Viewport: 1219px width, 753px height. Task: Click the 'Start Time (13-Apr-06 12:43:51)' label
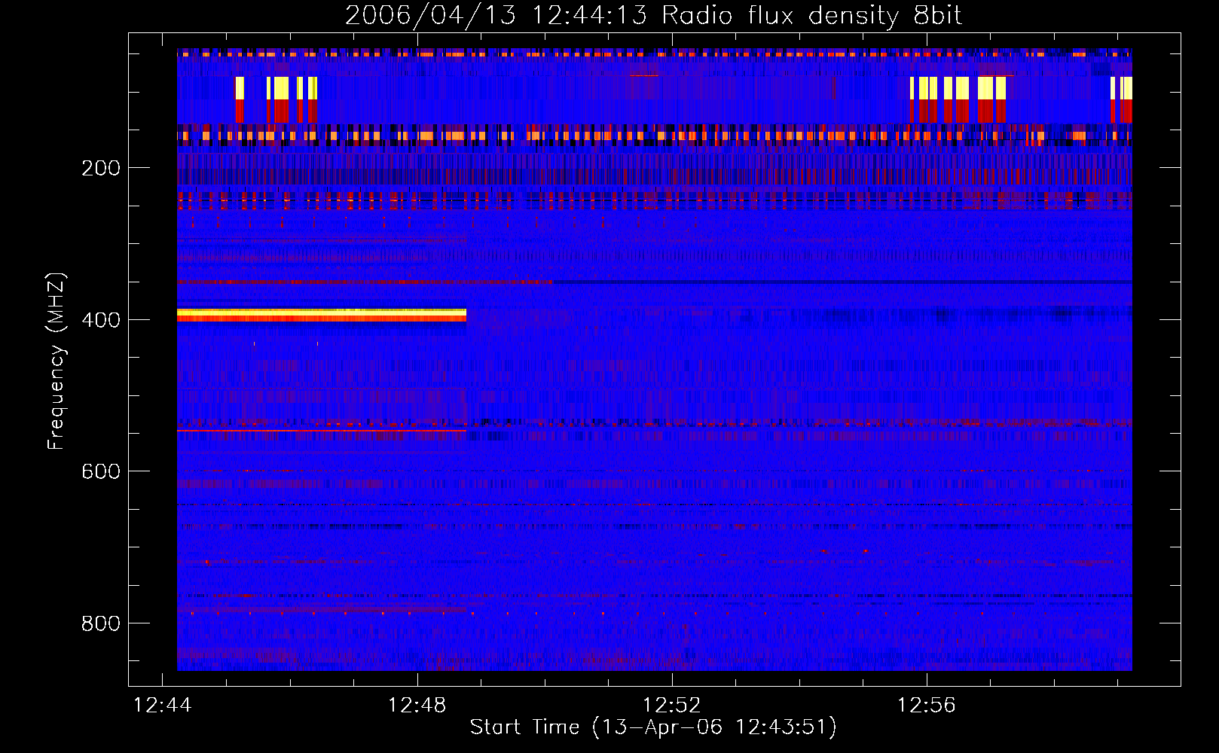coord(653,727)
